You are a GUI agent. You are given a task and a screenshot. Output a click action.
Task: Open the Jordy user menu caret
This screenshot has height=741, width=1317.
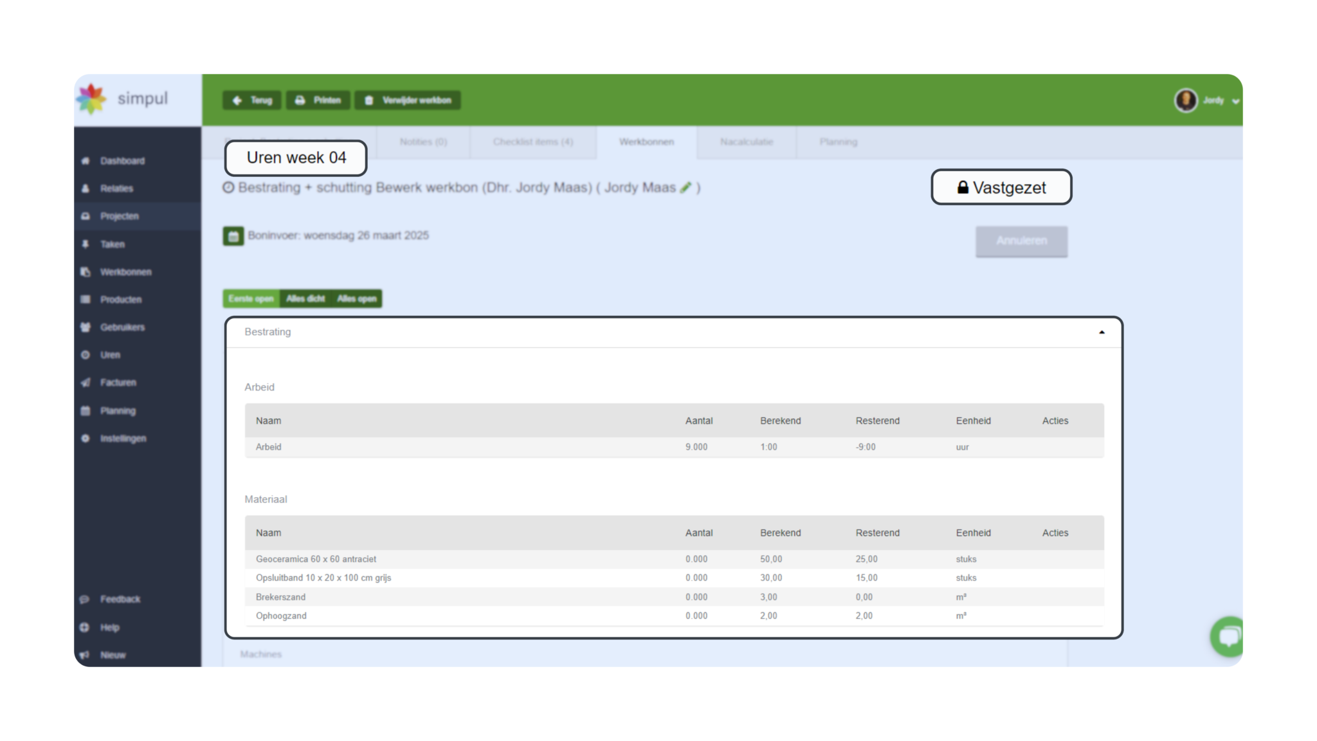[x=1235, y=101]
